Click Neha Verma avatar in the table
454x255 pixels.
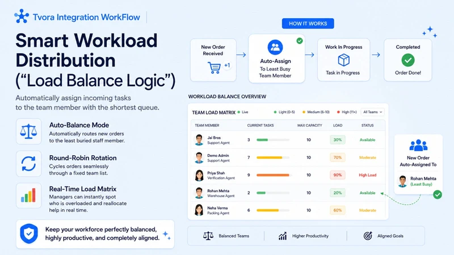(199, 210)
